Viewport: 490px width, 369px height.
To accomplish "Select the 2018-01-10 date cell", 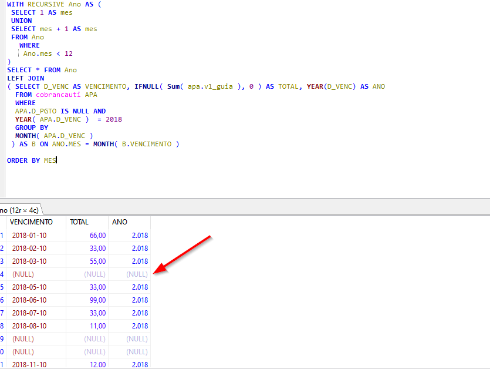I will pos(29,236).
